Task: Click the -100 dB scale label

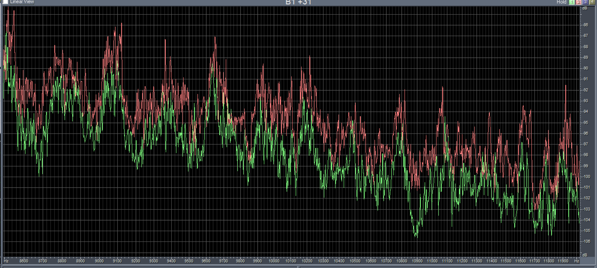Action: pyautogui.click(x=586, y=176)
